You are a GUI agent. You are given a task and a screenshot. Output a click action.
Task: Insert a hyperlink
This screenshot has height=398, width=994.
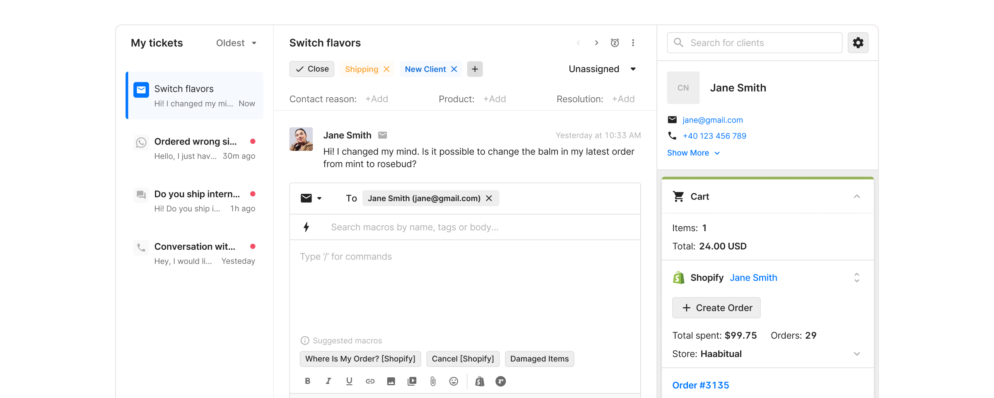(370, 381)
